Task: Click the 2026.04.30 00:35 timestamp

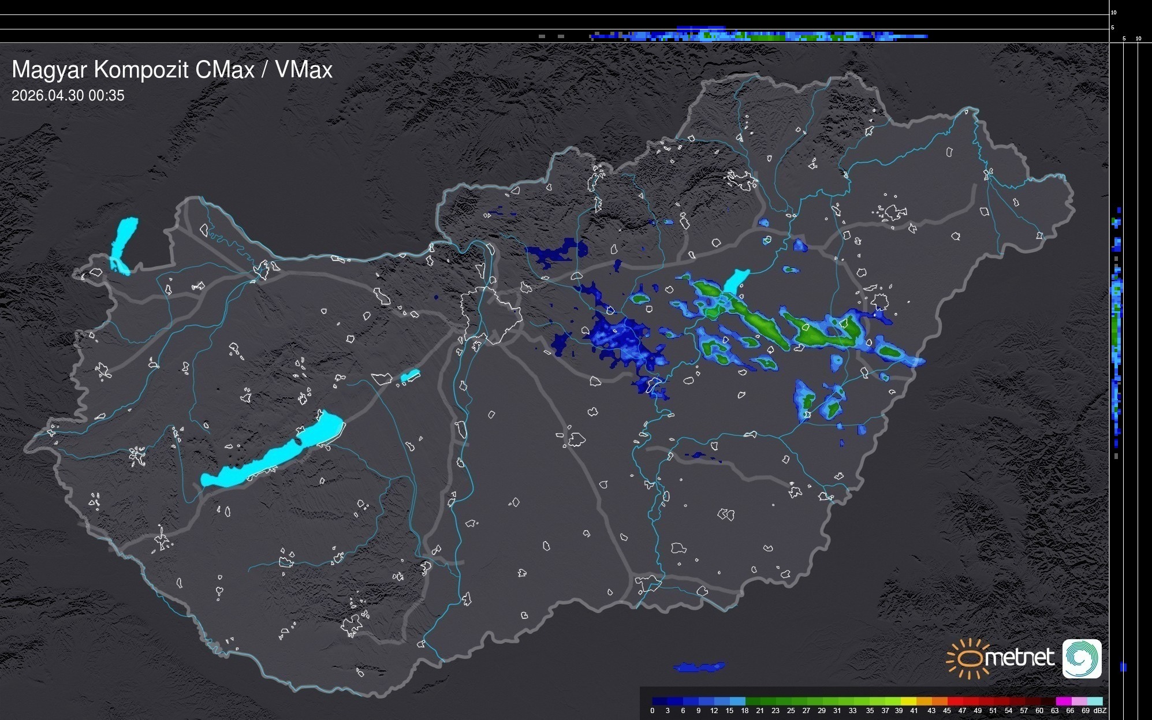Action: 68,95
